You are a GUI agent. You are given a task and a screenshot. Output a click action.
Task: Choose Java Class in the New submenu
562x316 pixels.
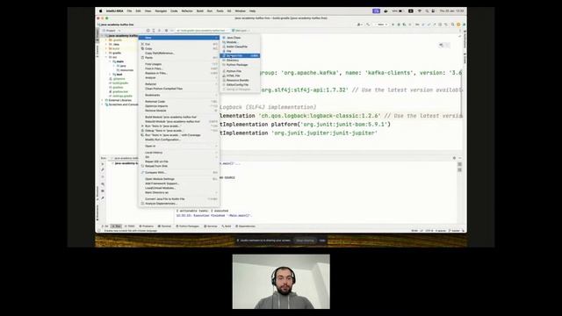[240, 38]
